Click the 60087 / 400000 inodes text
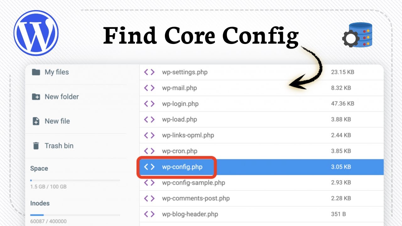The height and width of the screenshot is (226, 402). [x=48, y=221]
